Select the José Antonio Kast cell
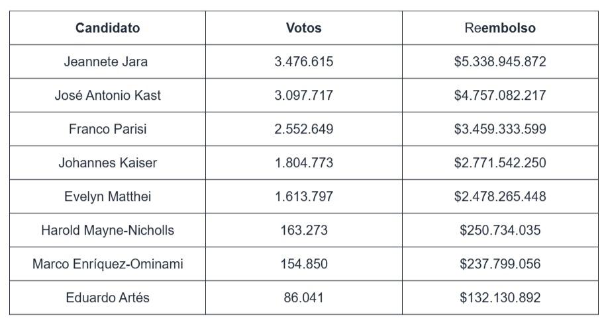This screenshot has height=320, width=604. 107,95
